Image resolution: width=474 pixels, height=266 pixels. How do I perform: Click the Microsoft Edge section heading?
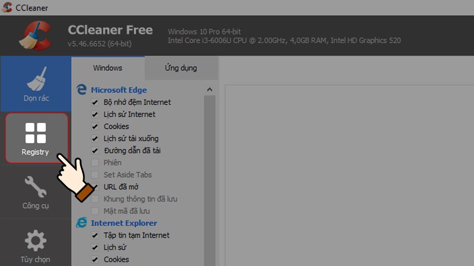pyautogui.click(x=119, y=90)
